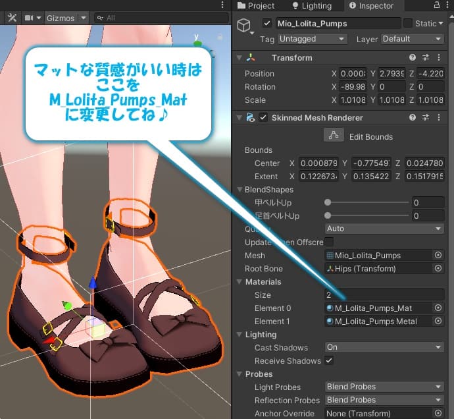Open Transform component preset settings icon
454x419 pixels.
[x=426, y=58]
